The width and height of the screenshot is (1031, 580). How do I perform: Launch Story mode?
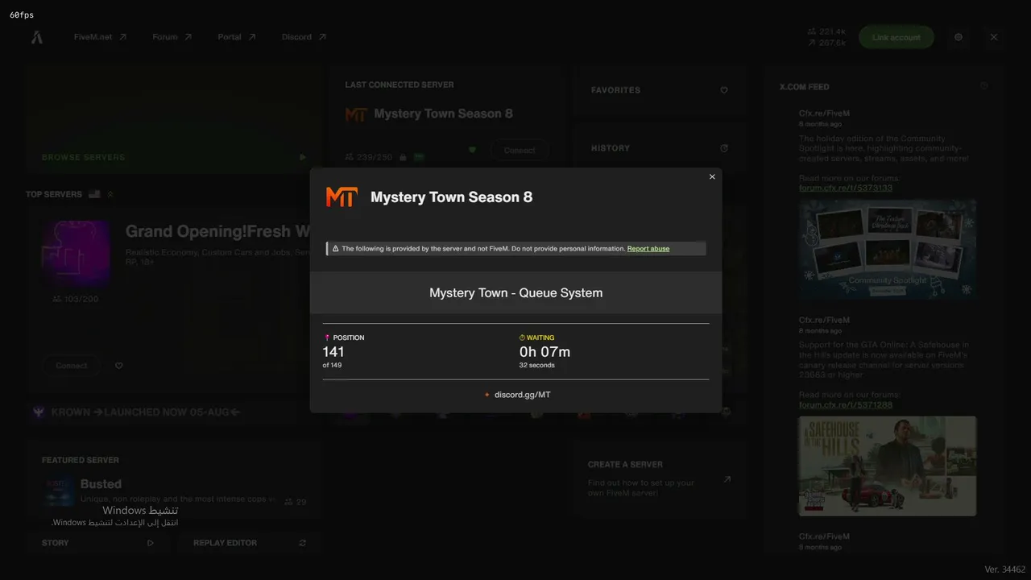click(x=98, y=543)
